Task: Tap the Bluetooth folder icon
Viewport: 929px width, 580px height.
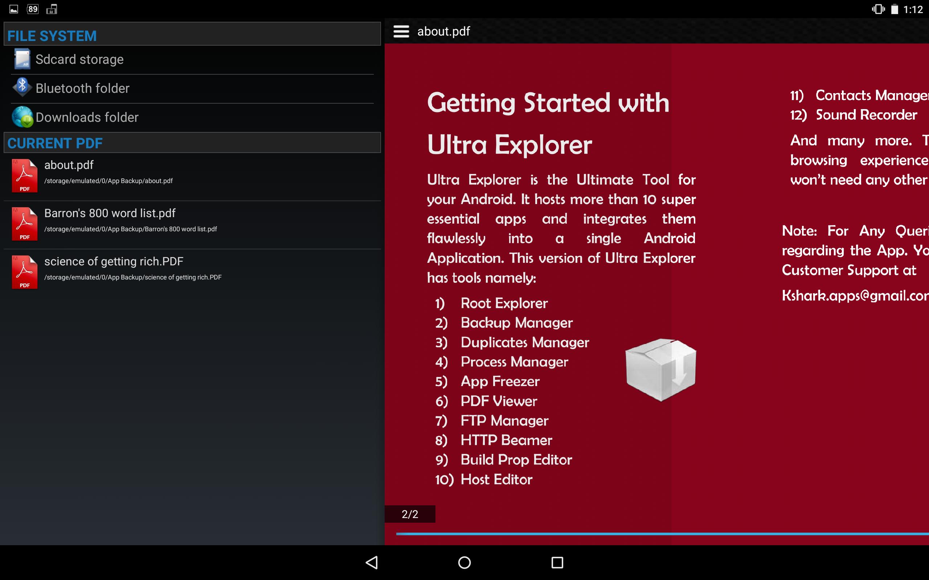Action: click(x=22, y=87)
